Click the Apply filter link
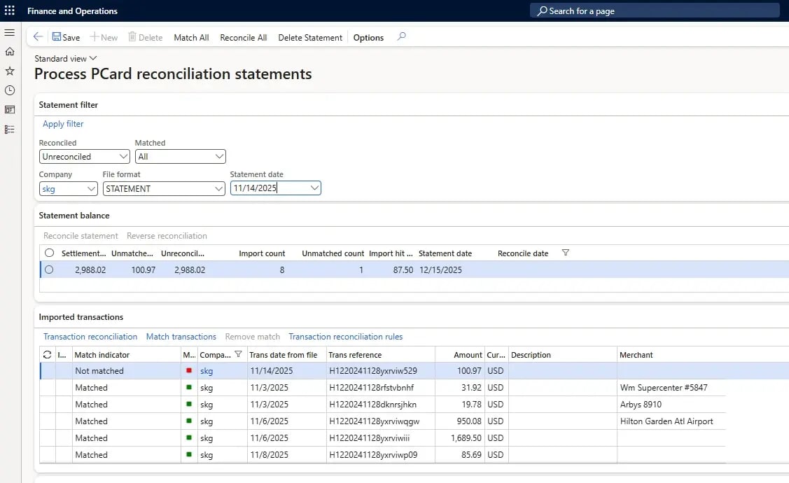Image resolution: width=789 pixels, height=483 pixels. (x=63, y=124)
